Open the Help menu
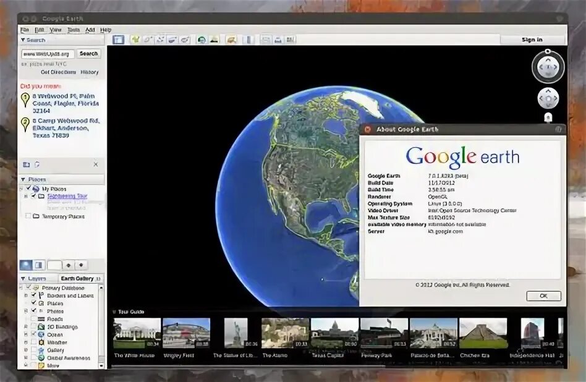The image size is (586, 382). tap(106, 30)
